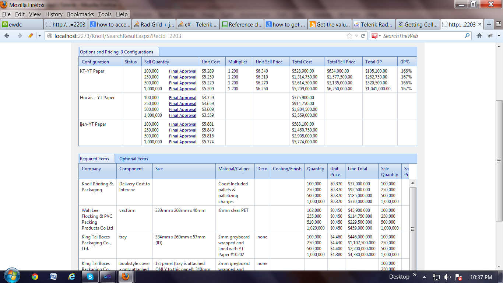
Task: Reload the current page
Action: [363, 36]
